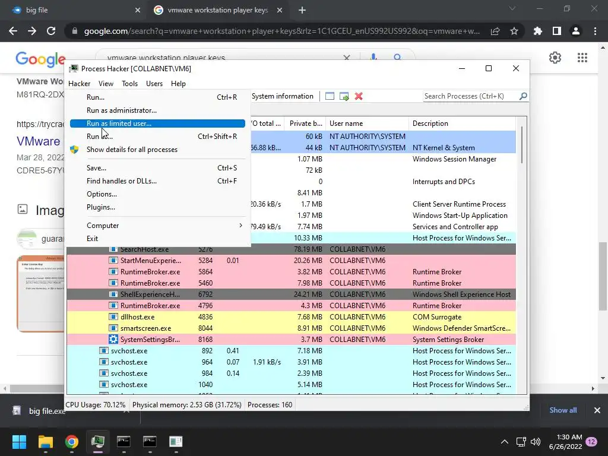This screenshot has width=608, height=456.
Task: Expand the Computer submenu
Action: (x=157, y=226)
